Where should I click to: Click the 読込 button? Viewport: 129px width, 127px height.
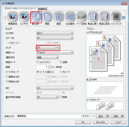[101, 116]
